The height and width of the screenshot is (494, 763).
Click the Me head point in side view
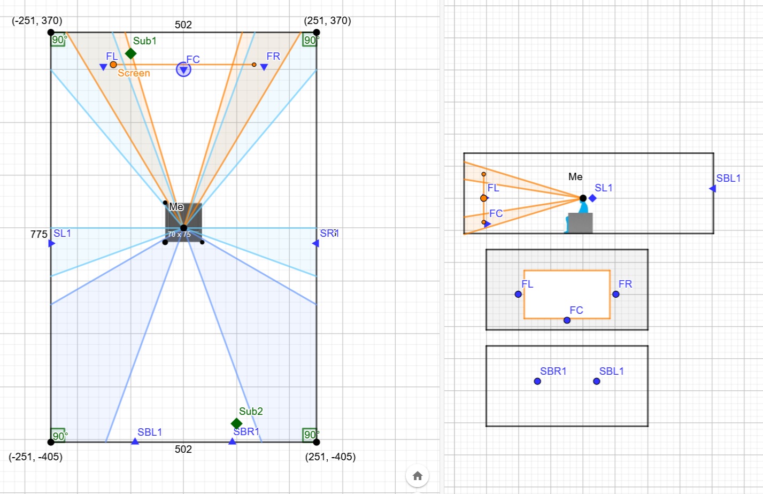pyautogui.click(x=583, y=198)
